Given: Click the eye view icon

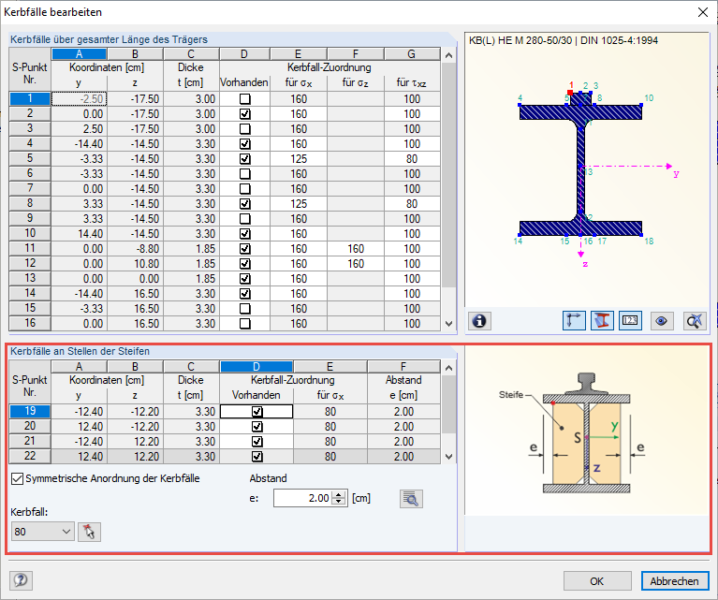Looking at the screenshot, I should tap(661, 321).
